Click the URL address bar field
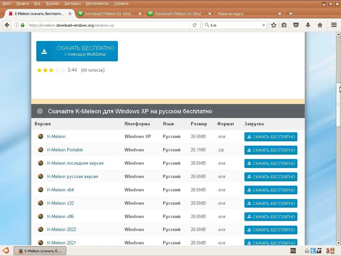This screenshot has height=256, width=341. 108,25
